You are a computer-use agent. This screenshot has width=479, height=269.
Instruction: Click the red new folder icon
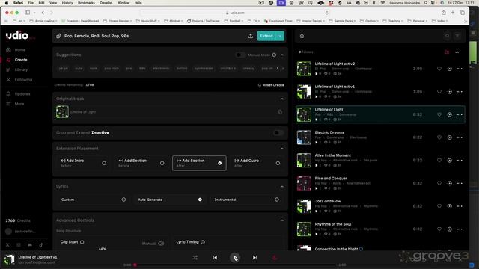pyautogui.click(x=448, y=52)
